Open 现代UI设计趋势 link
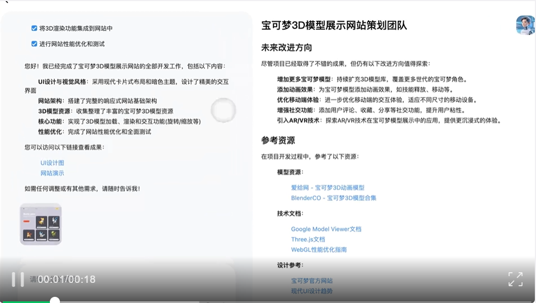Image resolution: width=536 pixels, height=303 pixels. 312,291
